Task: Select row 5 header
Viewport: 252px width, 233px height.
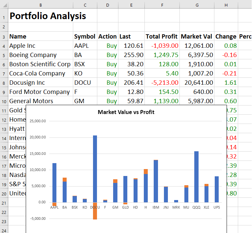Action: (4, 55)
